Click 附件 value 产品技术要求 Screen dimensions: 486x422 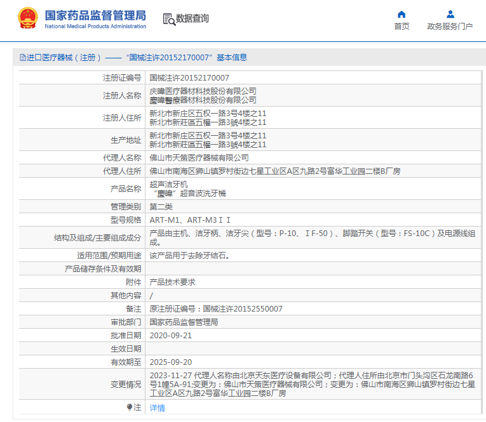point(172,282)
